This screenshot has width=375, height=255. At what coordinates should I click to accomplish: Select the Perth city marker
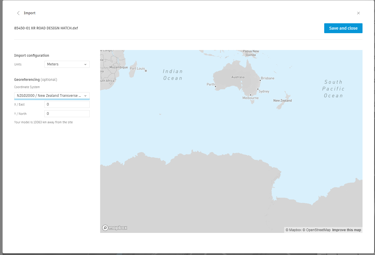[x=215, y=86]
